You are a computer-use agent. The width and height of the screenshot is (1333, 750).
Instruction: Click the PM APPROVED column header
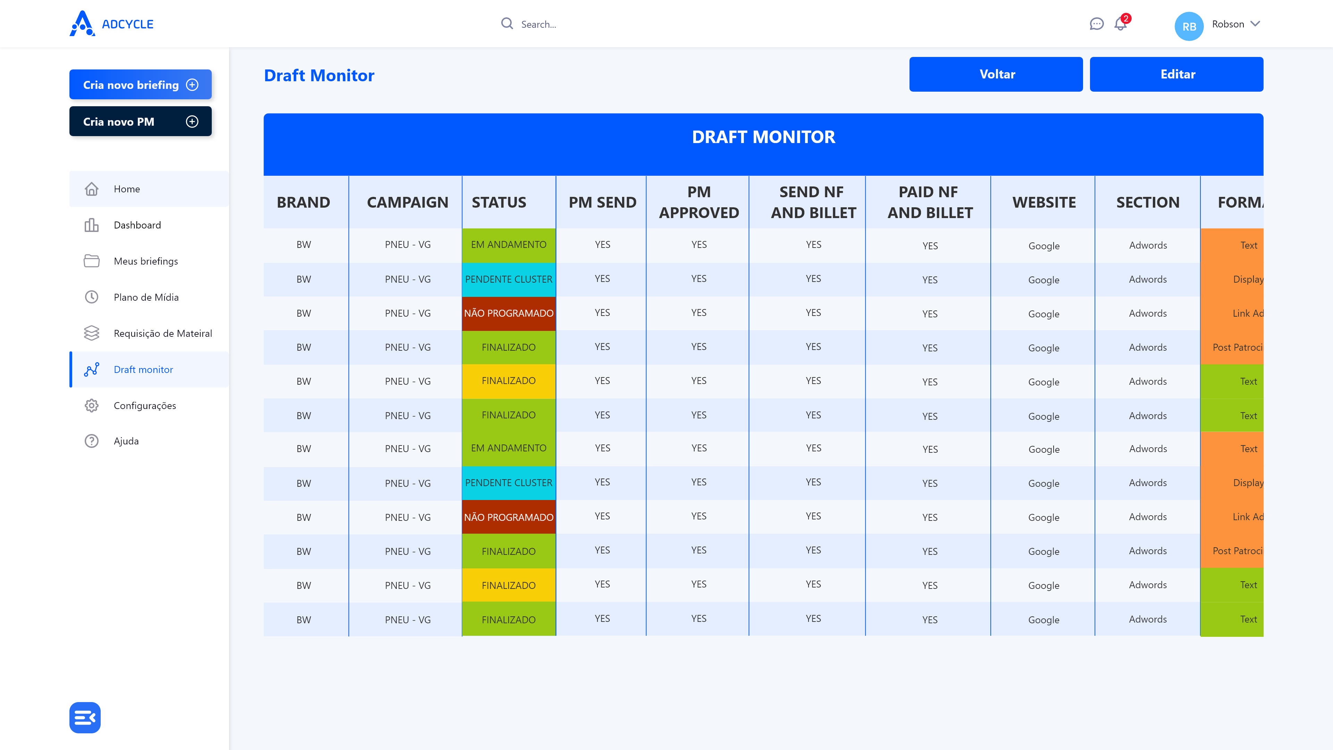(x=698, y=202)
